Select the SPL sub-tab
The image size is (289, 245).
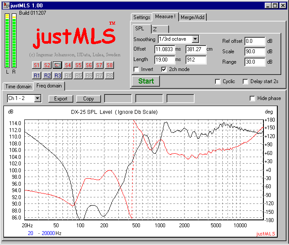[141, 29]
